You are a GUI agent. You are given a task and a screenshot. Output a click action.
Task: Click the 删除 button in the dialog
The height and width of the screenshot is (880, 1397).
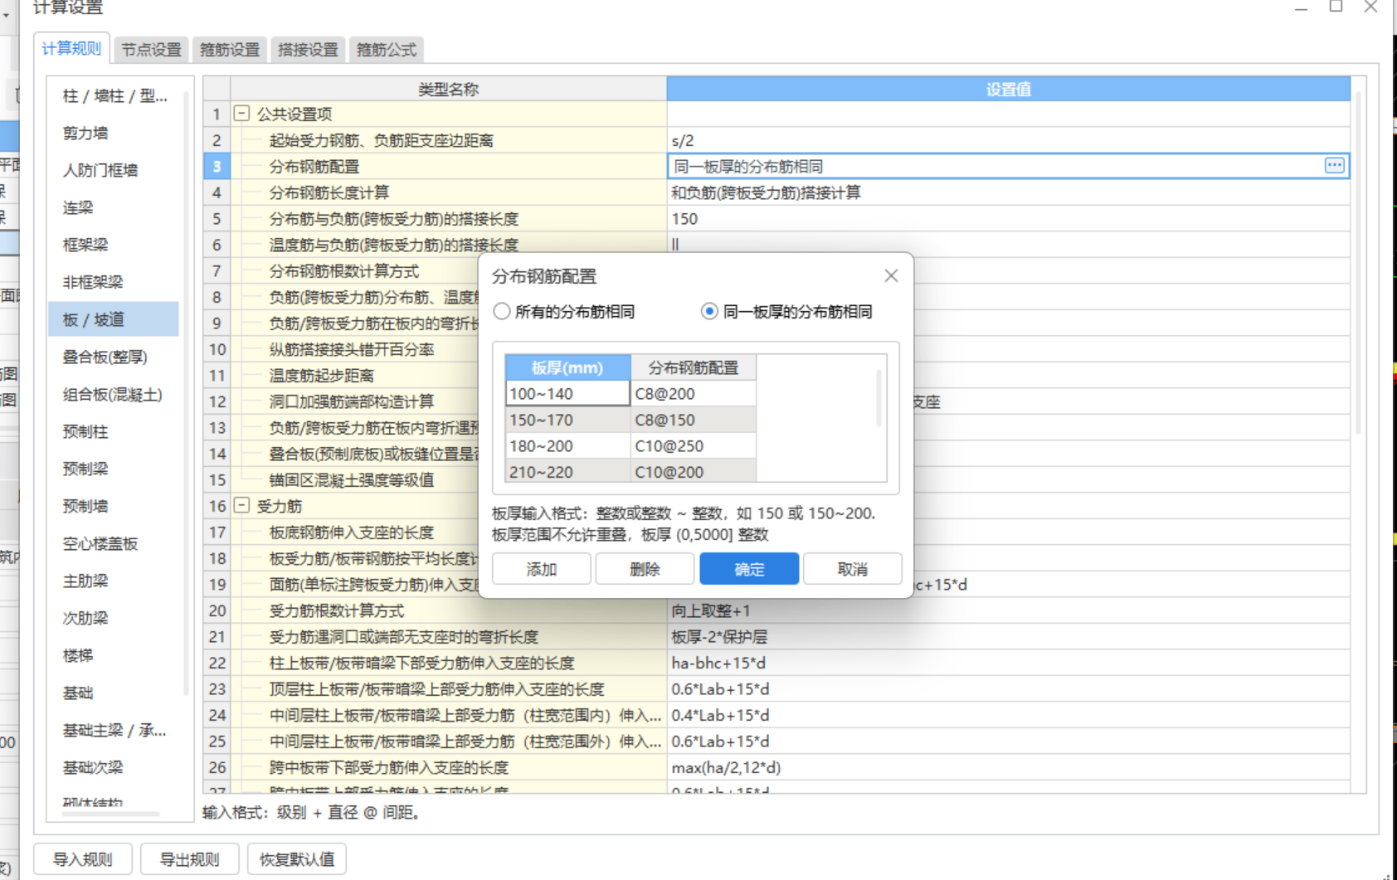(645, 568)
